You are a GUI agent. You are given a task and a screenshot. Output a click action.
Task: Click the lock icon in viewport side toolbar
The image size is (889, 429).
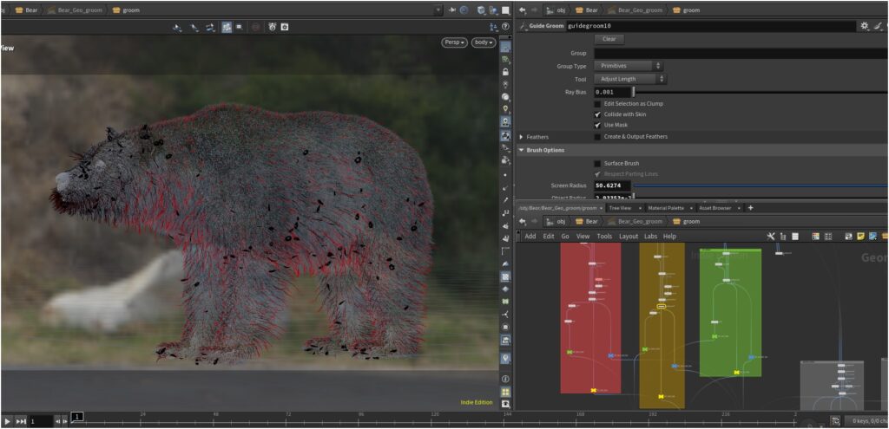[x=506, y=72]
